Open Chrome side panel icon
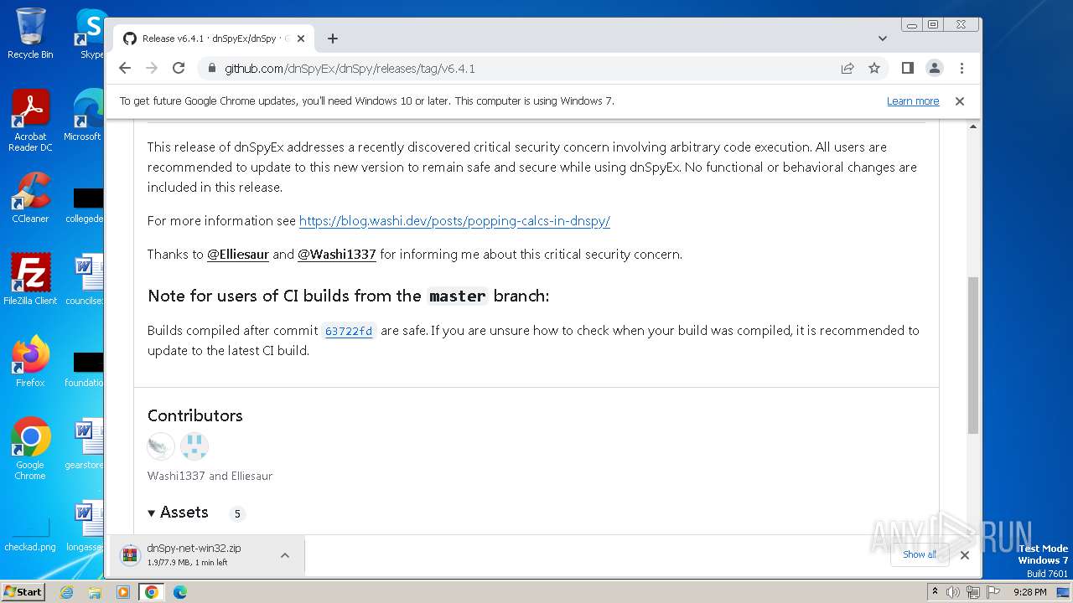 (907, 69)
